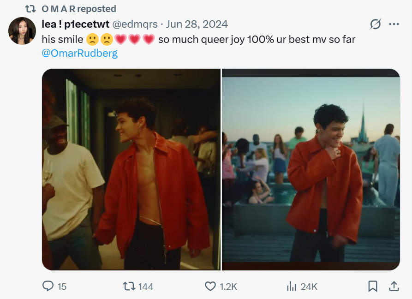The width and height of the screenshot is (412, 299).
Task: Open the three-dot More options menu
Action: coord(394,24)
